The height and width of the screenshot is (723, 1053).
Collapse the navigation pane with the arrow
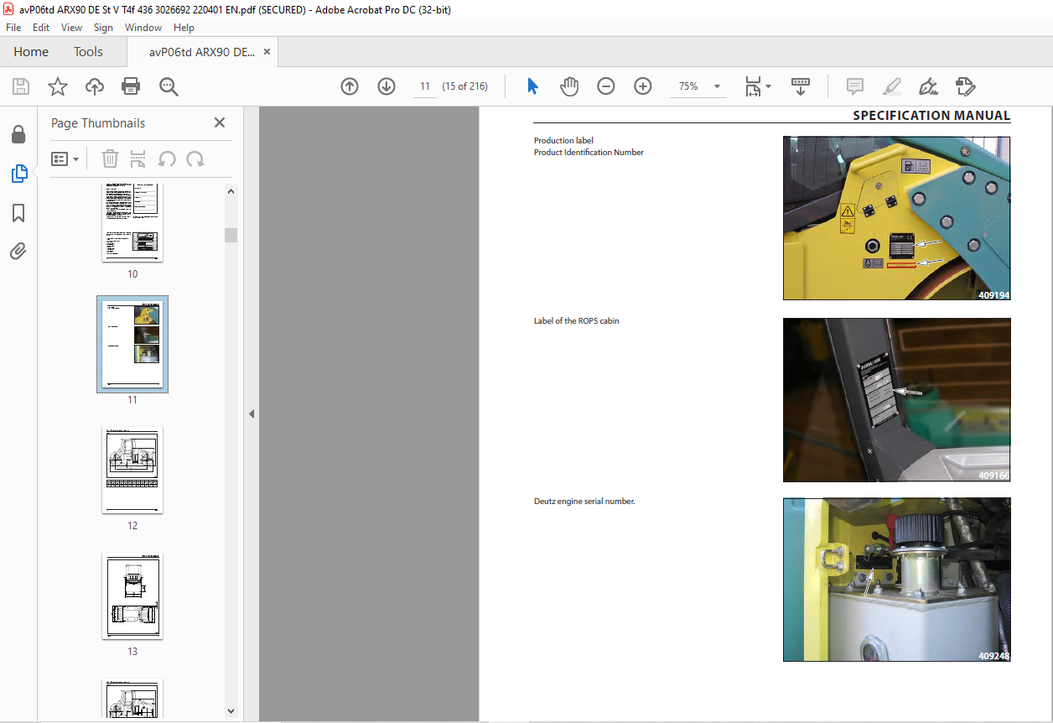click(252, 414)
